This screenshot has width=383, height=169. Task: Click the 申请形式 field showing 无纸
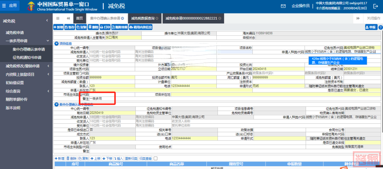click(x=278, y=86)
